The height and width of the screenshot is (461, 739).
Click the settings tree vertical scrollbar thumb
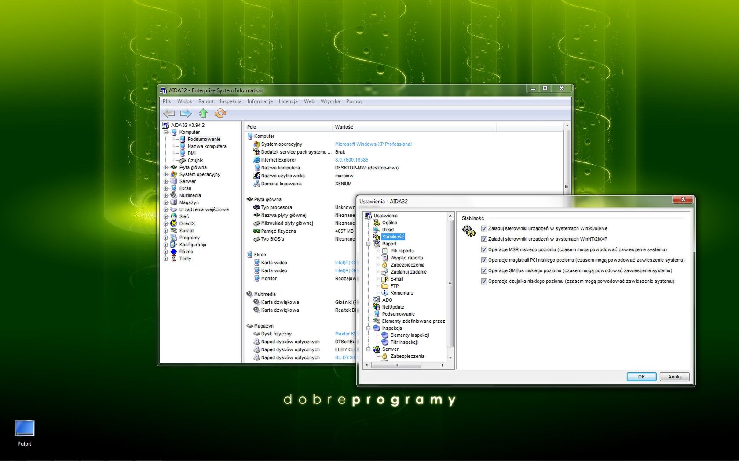pyautogui.click(x=450, y=283)
